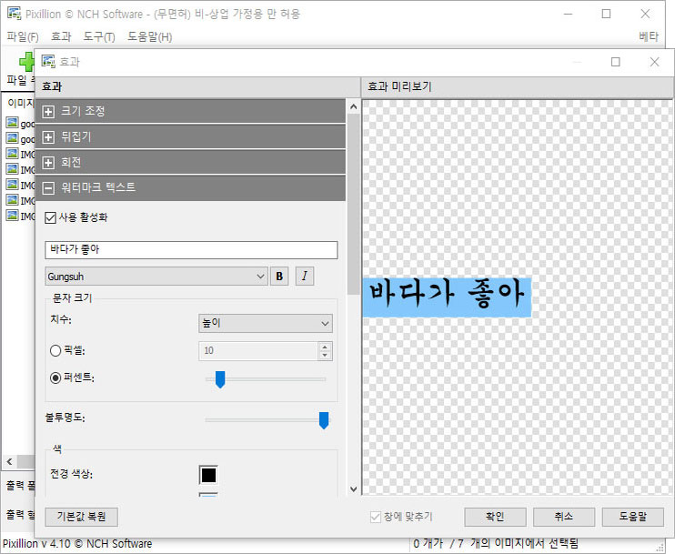Viewport: 675px width, 554px height.
Task: Maximize the 효과 dialog window
Action: point(616,62)
